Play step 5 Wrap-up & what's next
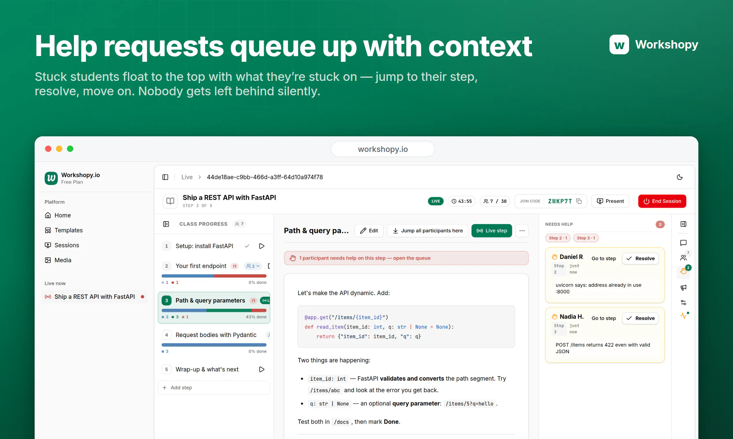The width and height of the screenshot is (733, 439). tap(261, 369)
